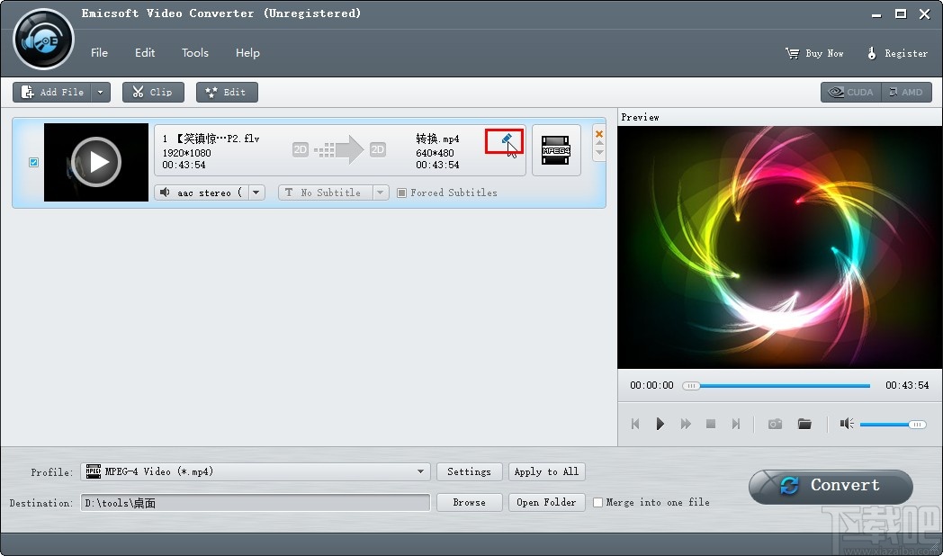The width and height of the screenshot is (943, 556).
Task: Open the MPEG4 output format icon
Action: point(556,150)
